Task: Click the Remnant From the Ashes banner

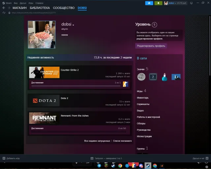Action: (x=44, y=118)
